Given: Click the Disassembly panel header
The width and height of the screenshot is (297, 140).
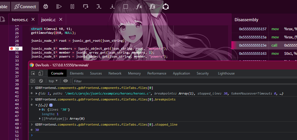Looking at the screenshot, I should click(247, 19).
